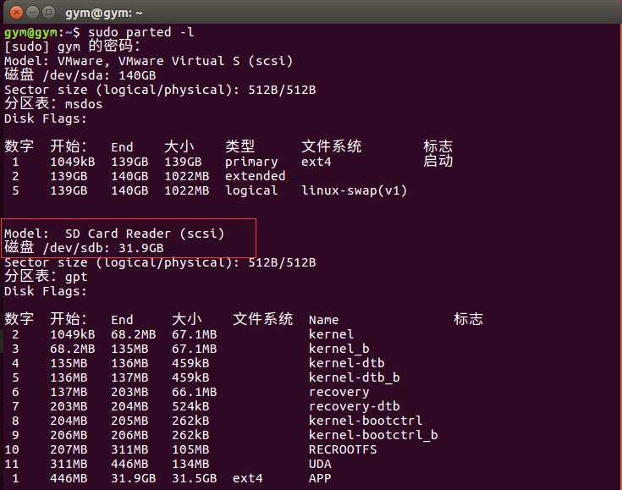Click the 'kernel-dtb' name in partition 4 row
Viewport: 622px width, 490px height.
click(x=347, y=363)
